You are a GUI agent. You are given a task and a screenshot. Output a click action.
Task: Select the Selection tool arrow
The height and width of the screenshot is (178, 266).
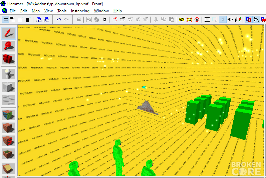8,33
